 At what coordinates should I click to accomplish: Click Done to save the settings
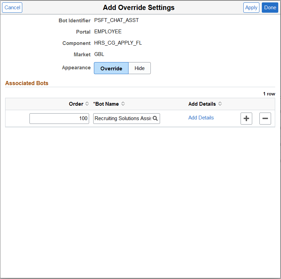tap(270, 7)
